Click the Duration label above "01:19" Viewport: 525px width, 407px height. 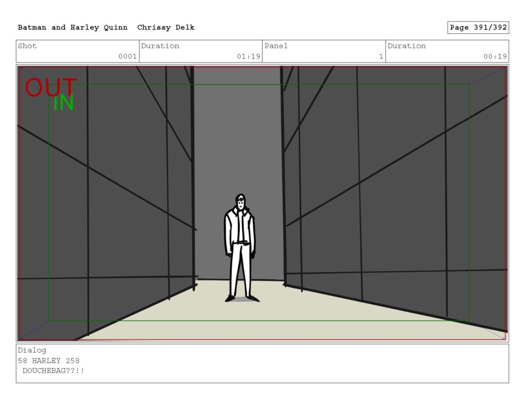click(160, 46)
